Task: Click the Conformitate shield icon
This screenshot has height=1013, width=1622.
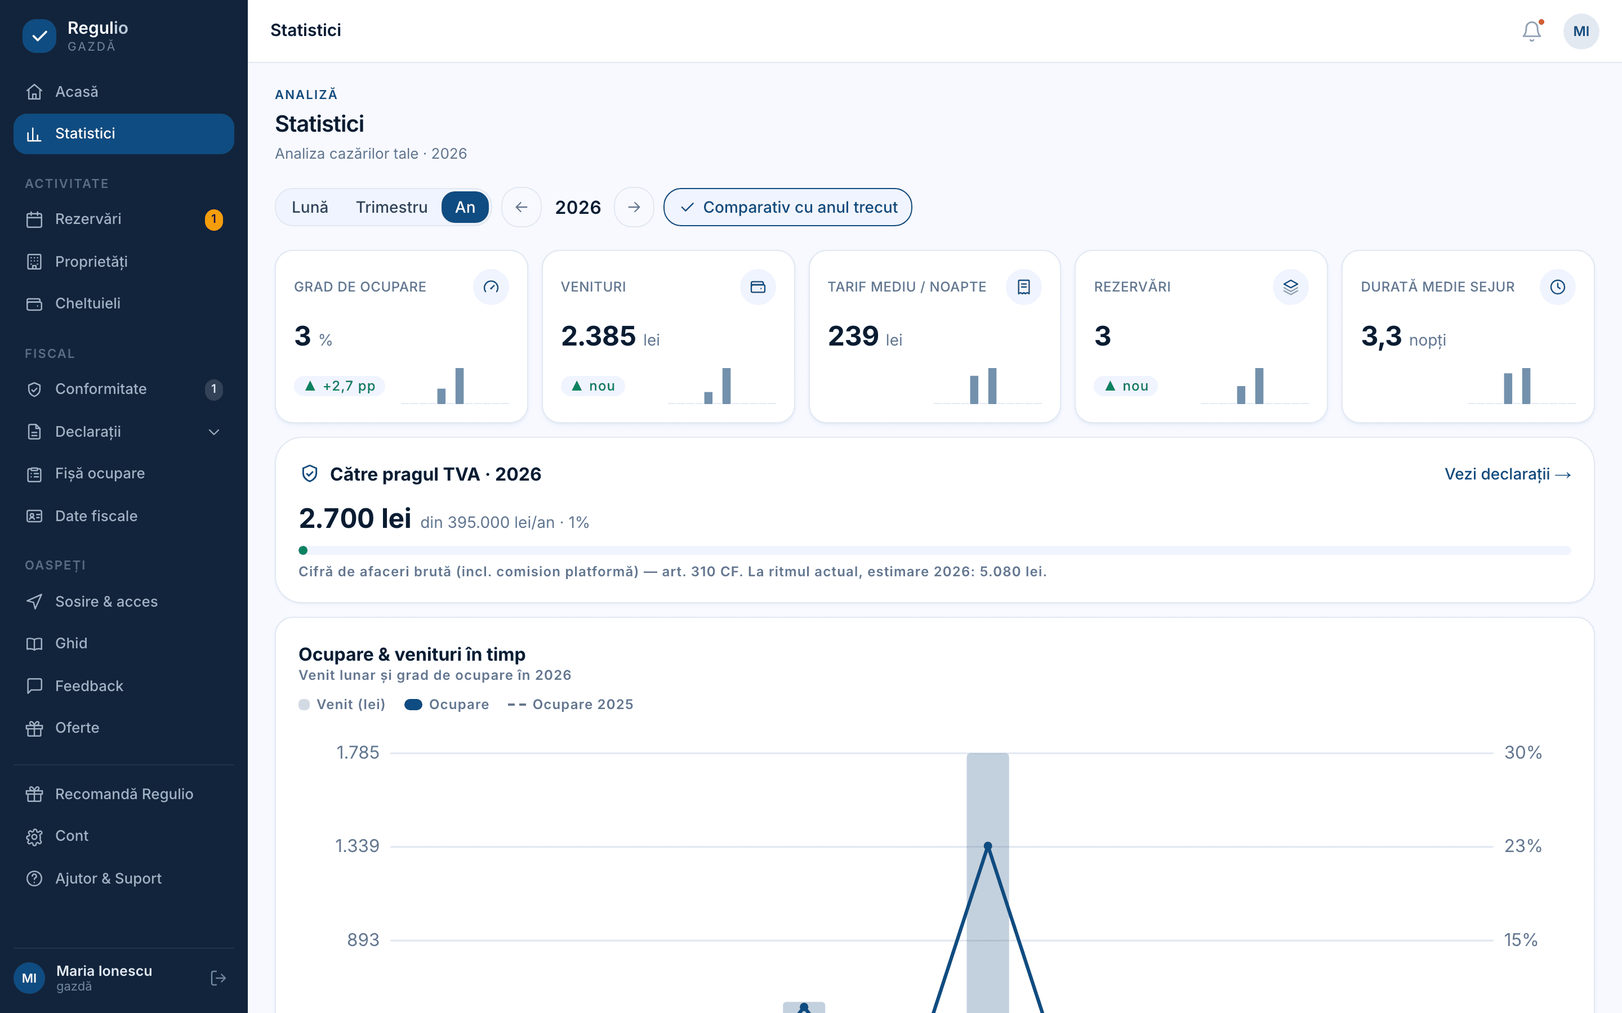Action: [x=34, y=389]
